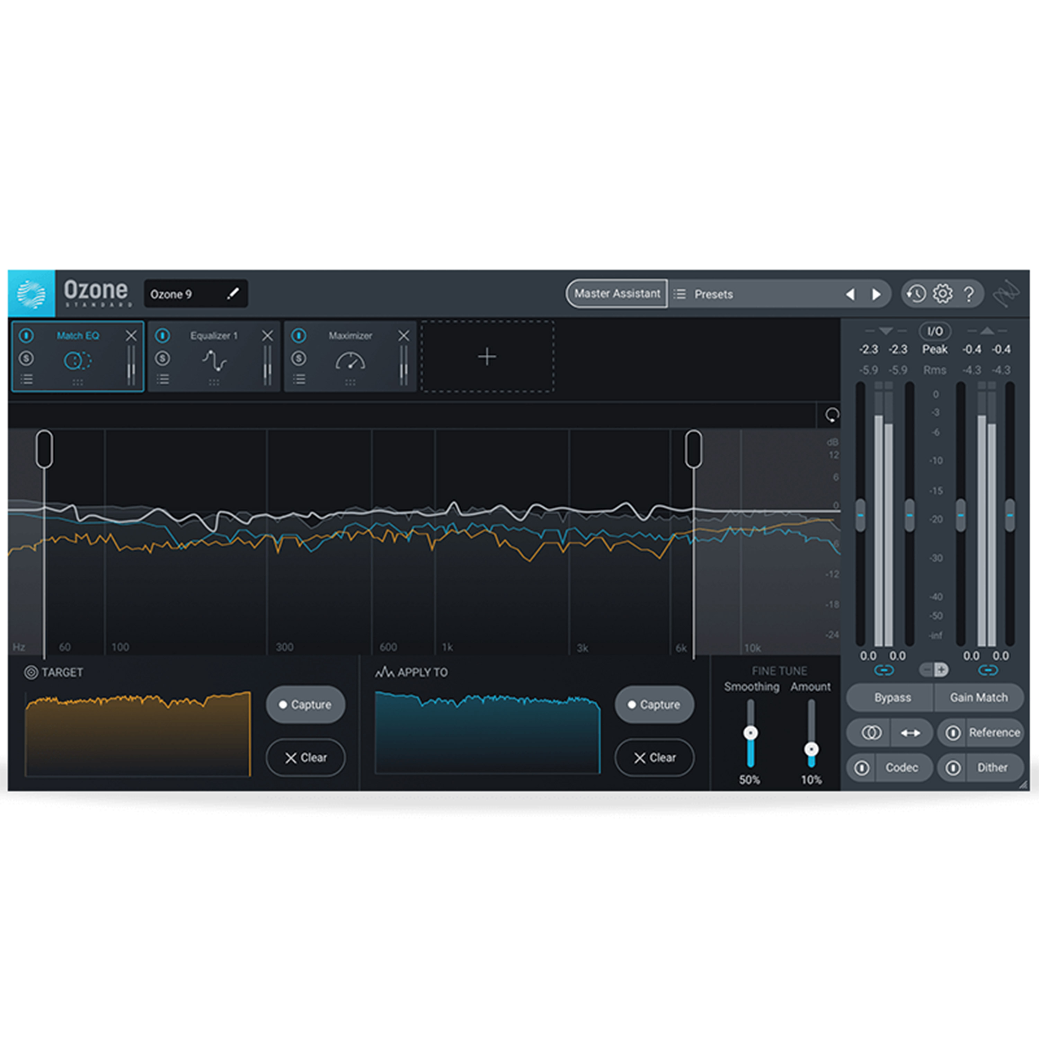Capture the Target spectrum
This screenshot has width=1039, height=1039.
[305, 704]
